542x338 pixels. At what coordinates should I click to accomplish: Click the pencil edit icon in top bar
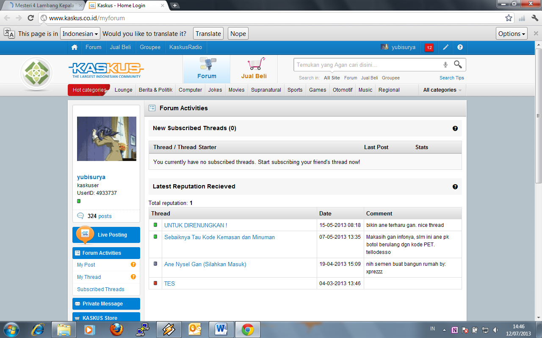tap(445, 47)
